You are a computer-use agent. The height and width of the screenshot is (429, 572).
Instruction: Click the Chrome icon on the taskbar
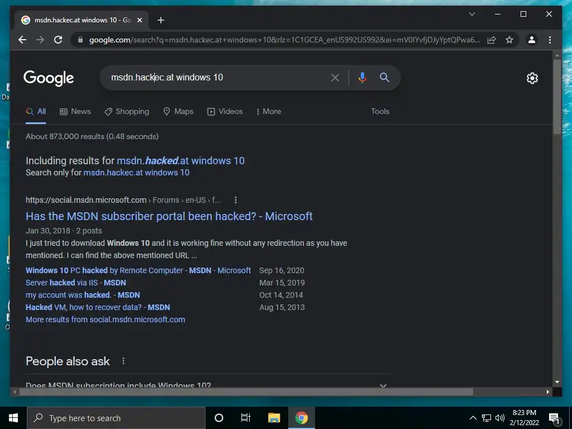coord(301,418)
